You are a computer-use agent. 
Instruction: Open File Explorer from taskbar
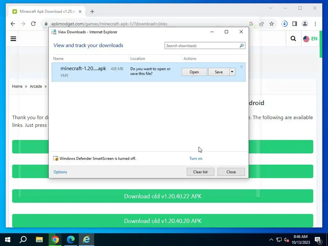pos(39,240)
